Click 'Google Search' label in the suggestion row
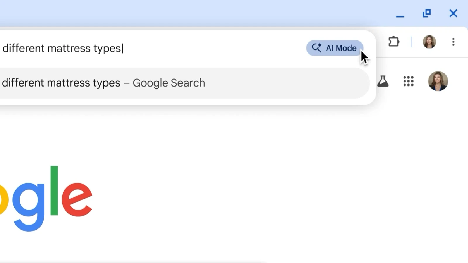 tap(169, 83)
